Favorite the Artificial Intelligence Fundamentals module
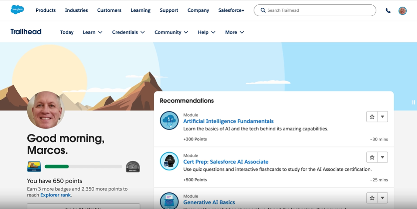Image resolution: width=417 pixels, height=209 pixels. point(372,117)
